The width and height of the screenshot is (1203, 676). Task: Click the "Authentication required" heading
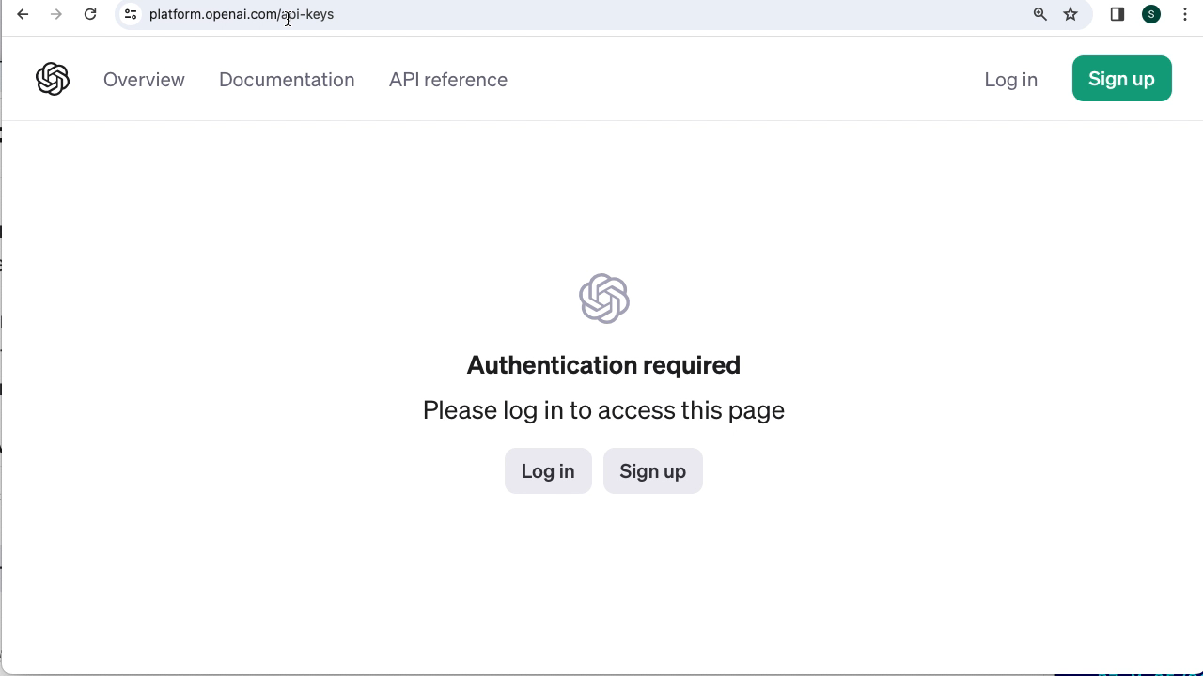pos(603,365)
